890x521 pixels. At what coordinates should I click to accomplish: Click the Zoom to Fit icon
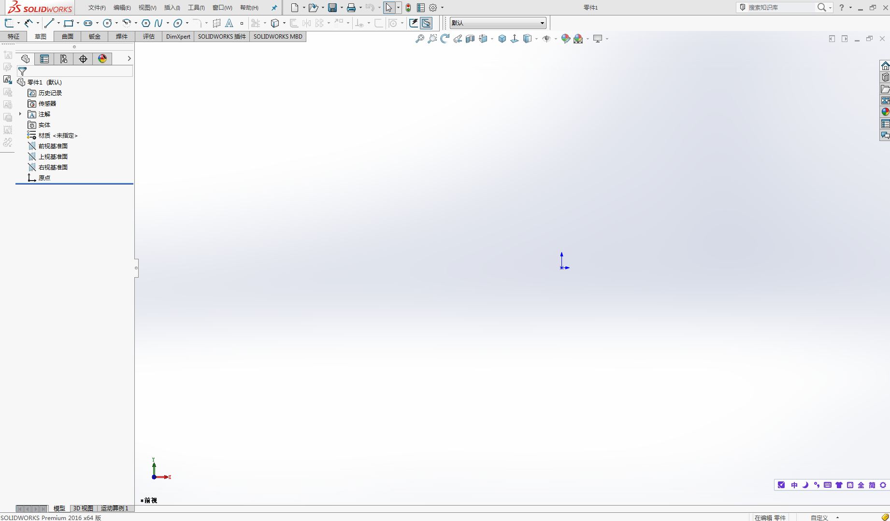click(420, 39)
